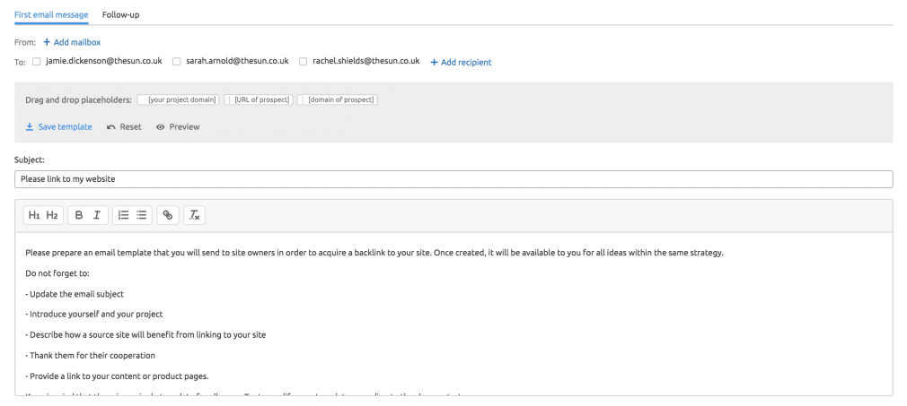Insert a bulleted list
Screen dimensions: 907x406
click(x=141, y=215)
